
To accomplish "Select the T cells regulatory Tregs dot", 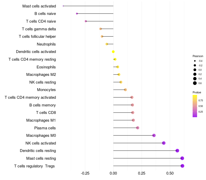I will (182, 166).
